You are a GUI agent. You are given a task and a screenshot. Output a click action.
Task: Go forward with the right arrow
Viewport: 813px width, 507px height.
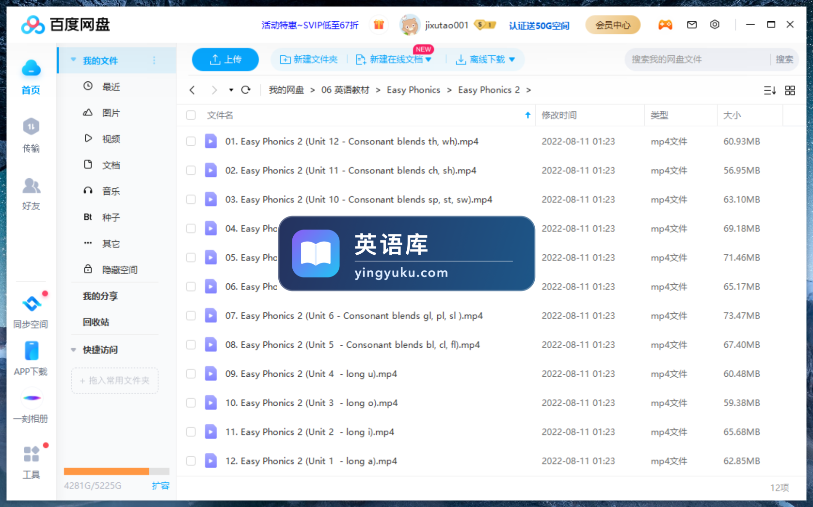(x=214, y=90)
